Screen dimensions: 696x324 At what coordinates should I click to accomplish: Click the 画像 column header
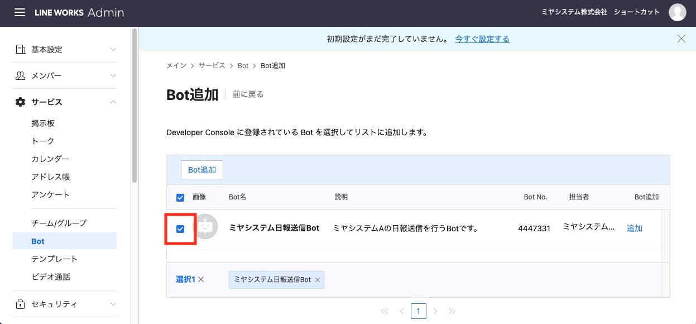coord(199,197)
